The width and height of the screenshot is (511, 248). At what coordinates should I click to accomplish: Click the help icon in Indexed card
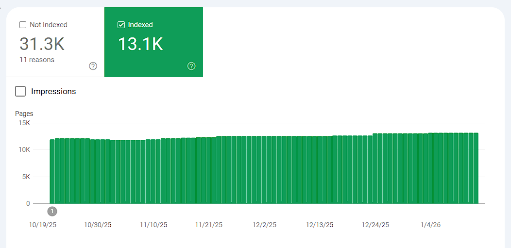pyautogui.click(x=191, y=66)
